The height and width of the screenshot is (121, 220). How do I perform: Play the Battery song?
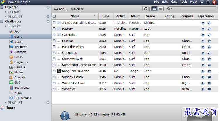[x=203, y=29]
